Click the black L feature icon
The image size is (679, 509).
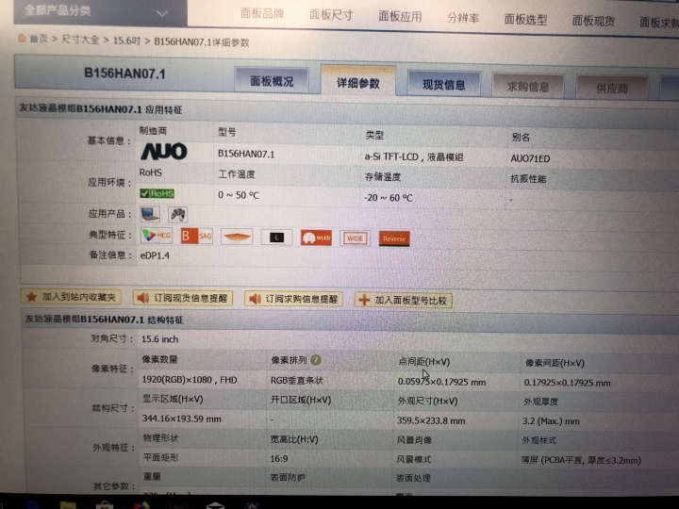[x=276, y=238]
